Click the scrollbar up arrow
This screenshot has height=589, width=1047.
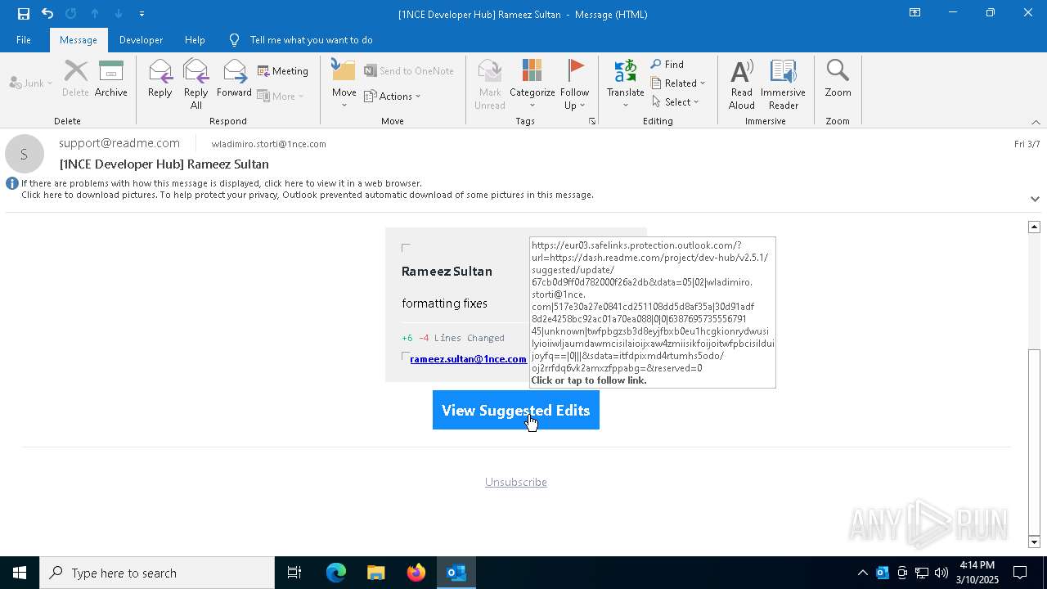coord(1034,227)
